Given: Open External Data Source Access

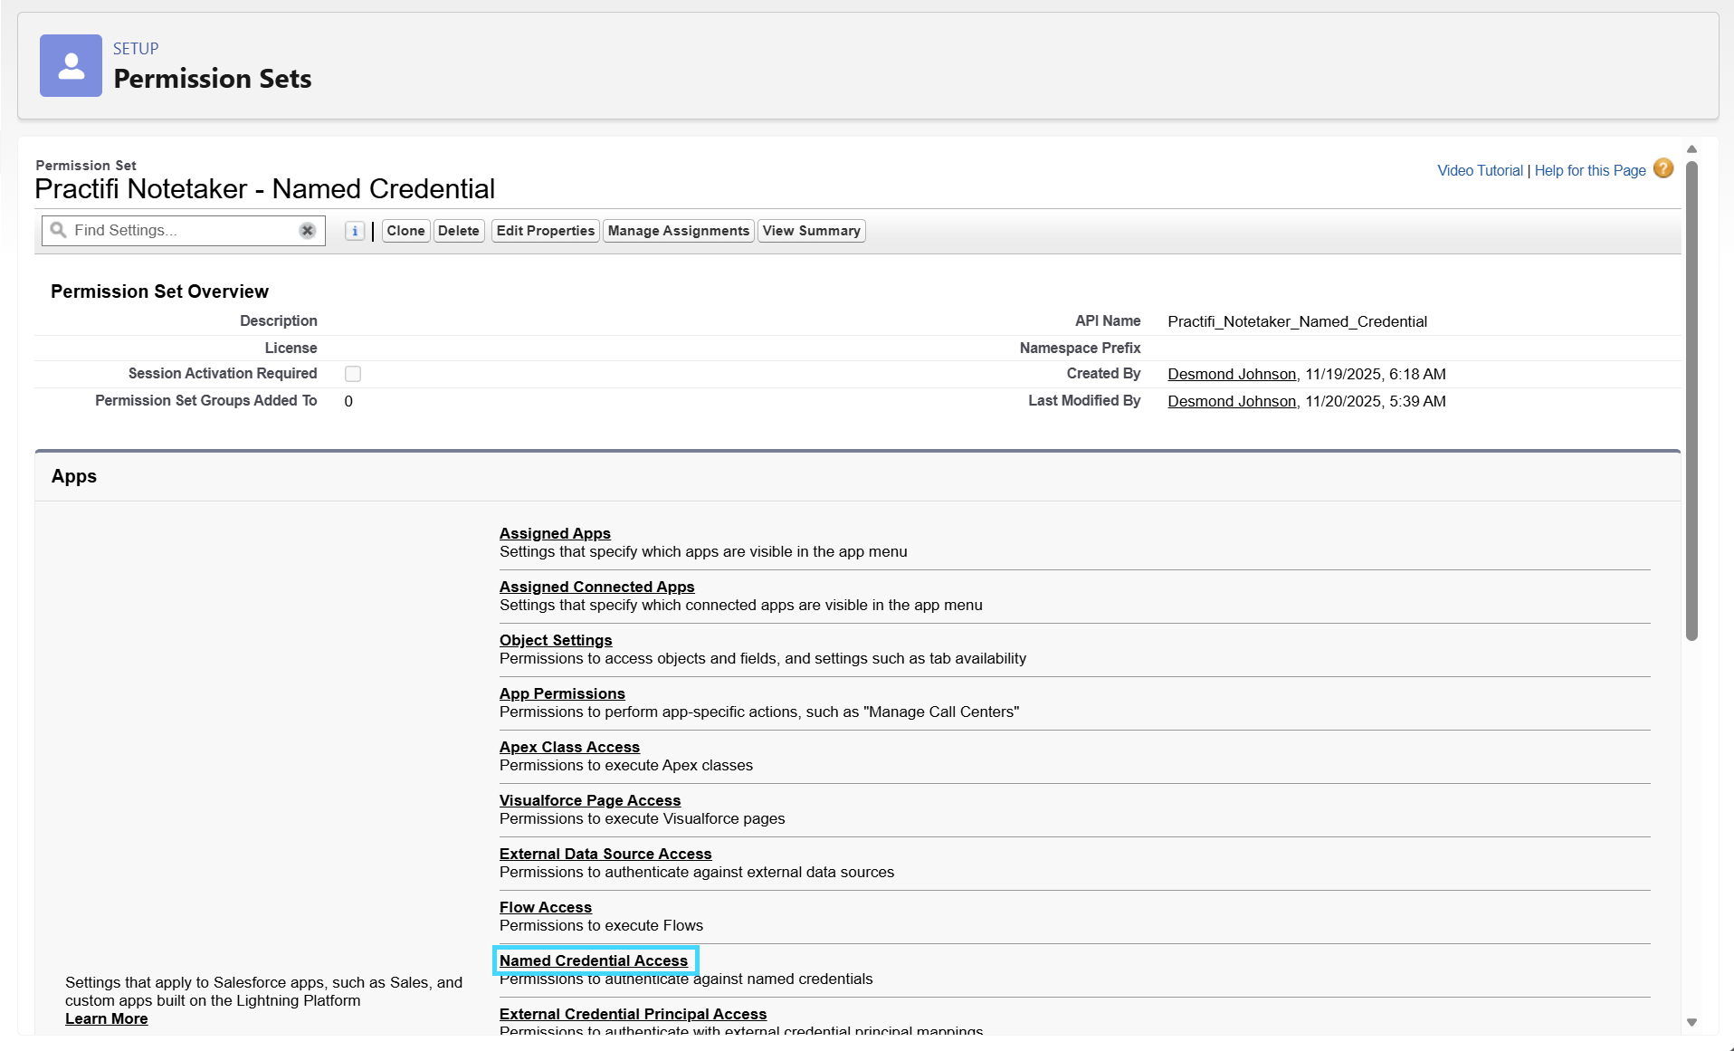Looking at the screenshot, I should 605,854.
